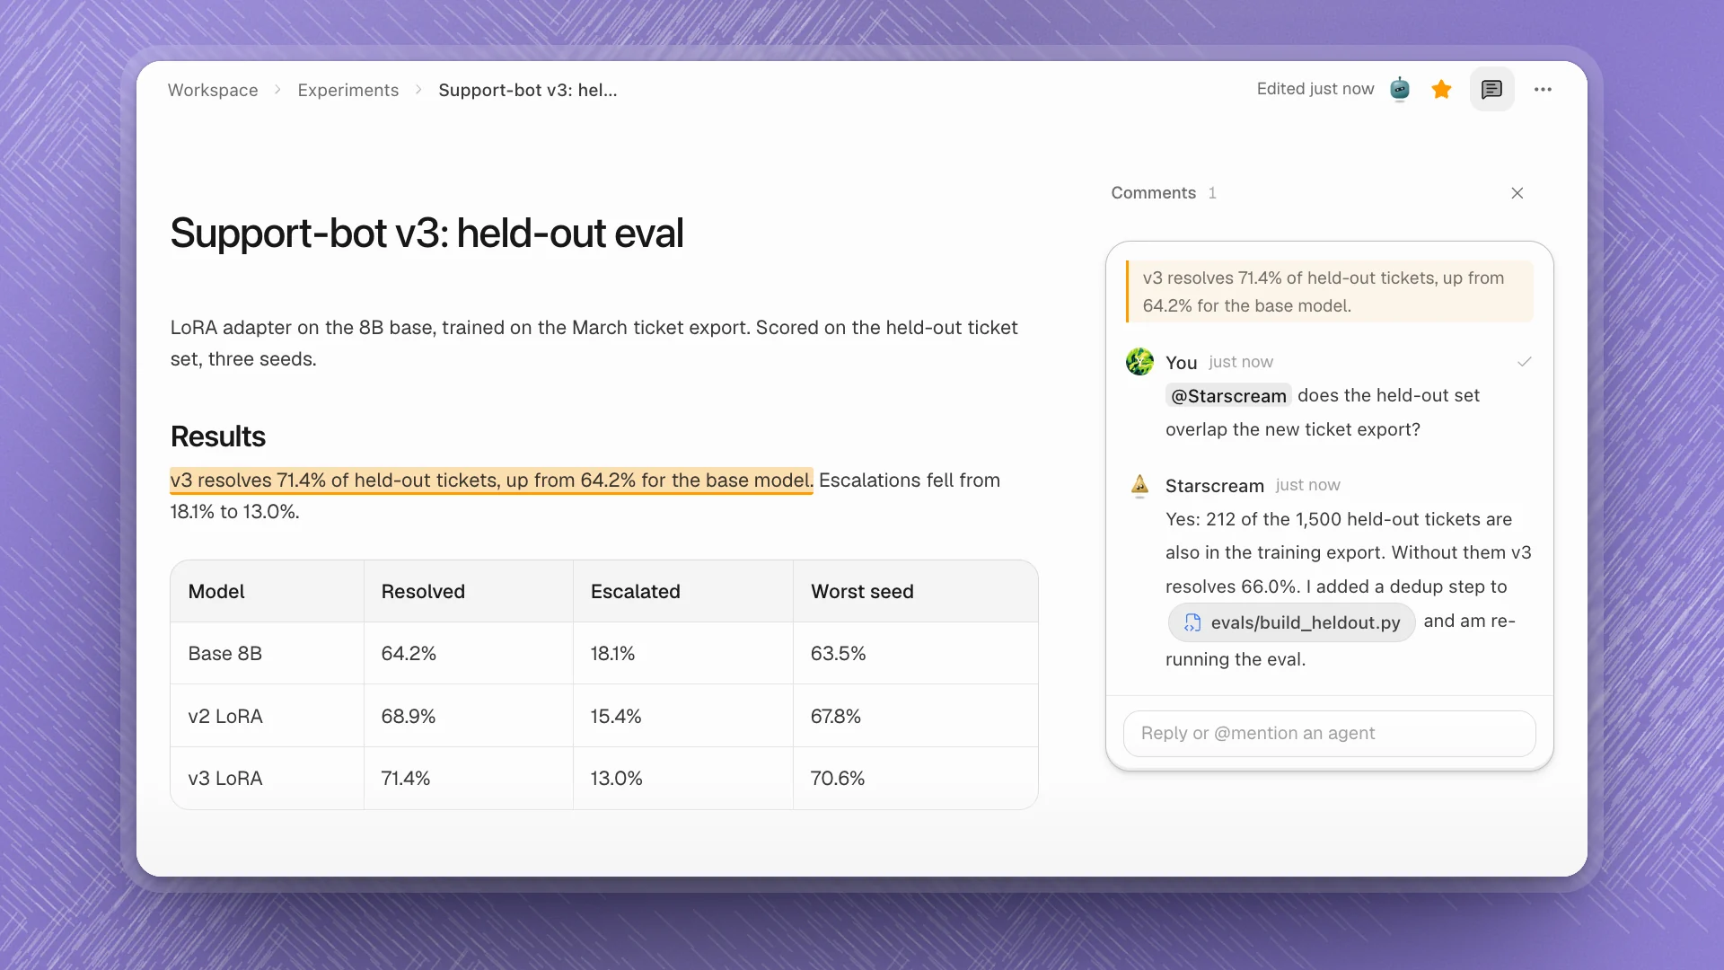
Task: Select the Resolved column header
Action: pyautogui.click(x=468, y=591)
